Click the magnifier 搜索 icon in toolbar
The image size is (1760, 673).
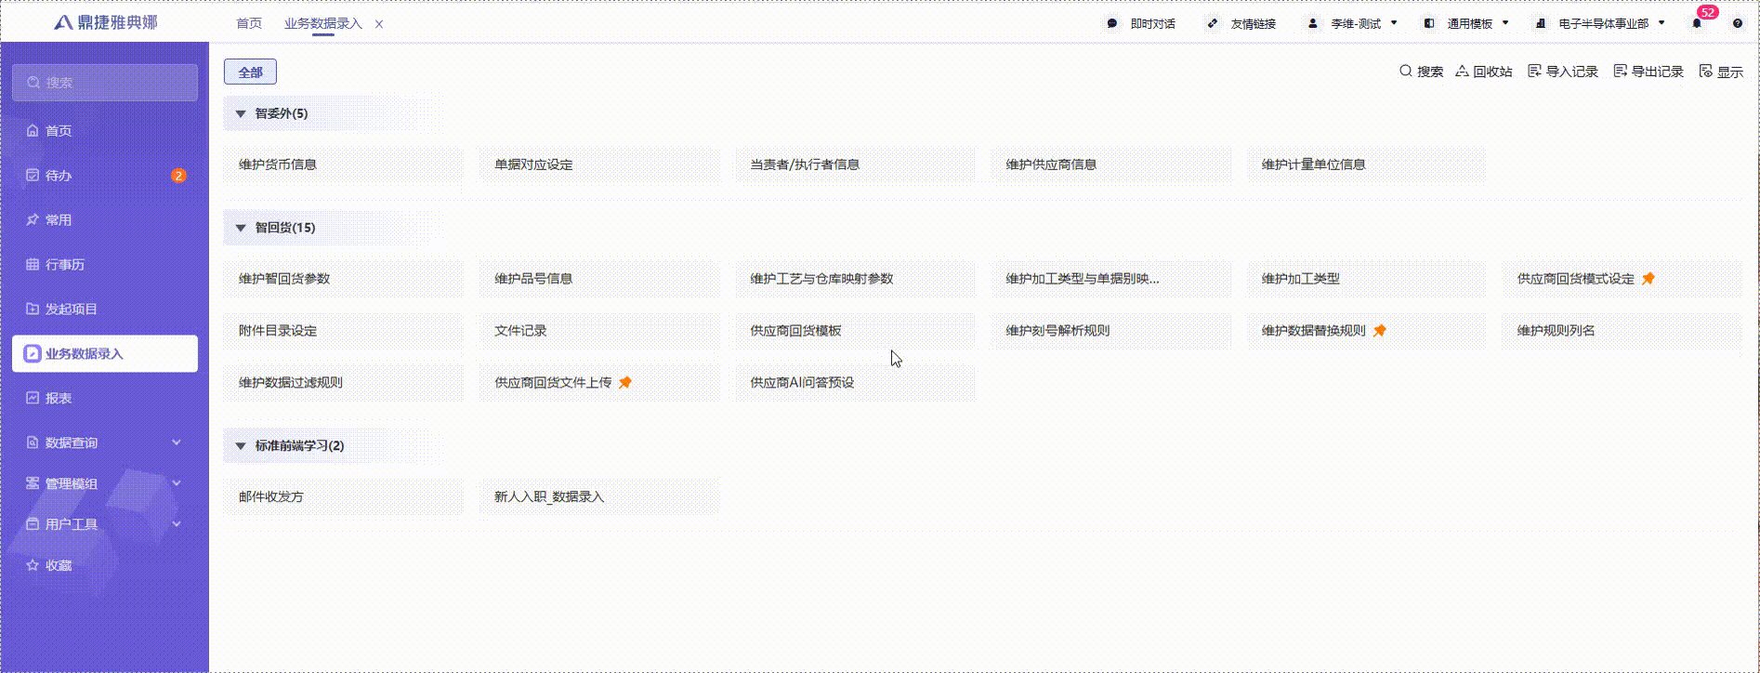1406,72
